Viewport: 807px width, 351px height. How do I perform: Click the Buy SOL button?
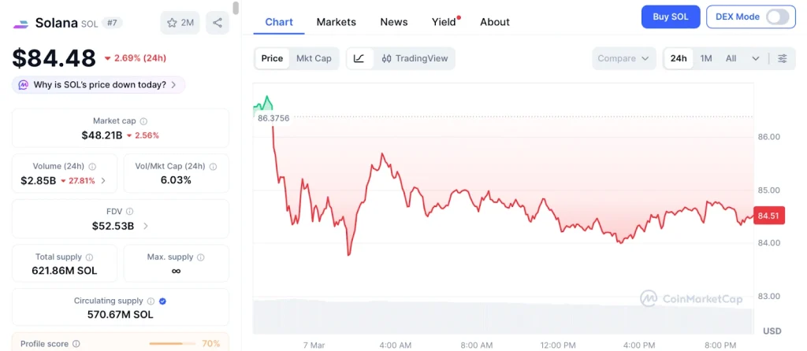(x=670, y=17)
